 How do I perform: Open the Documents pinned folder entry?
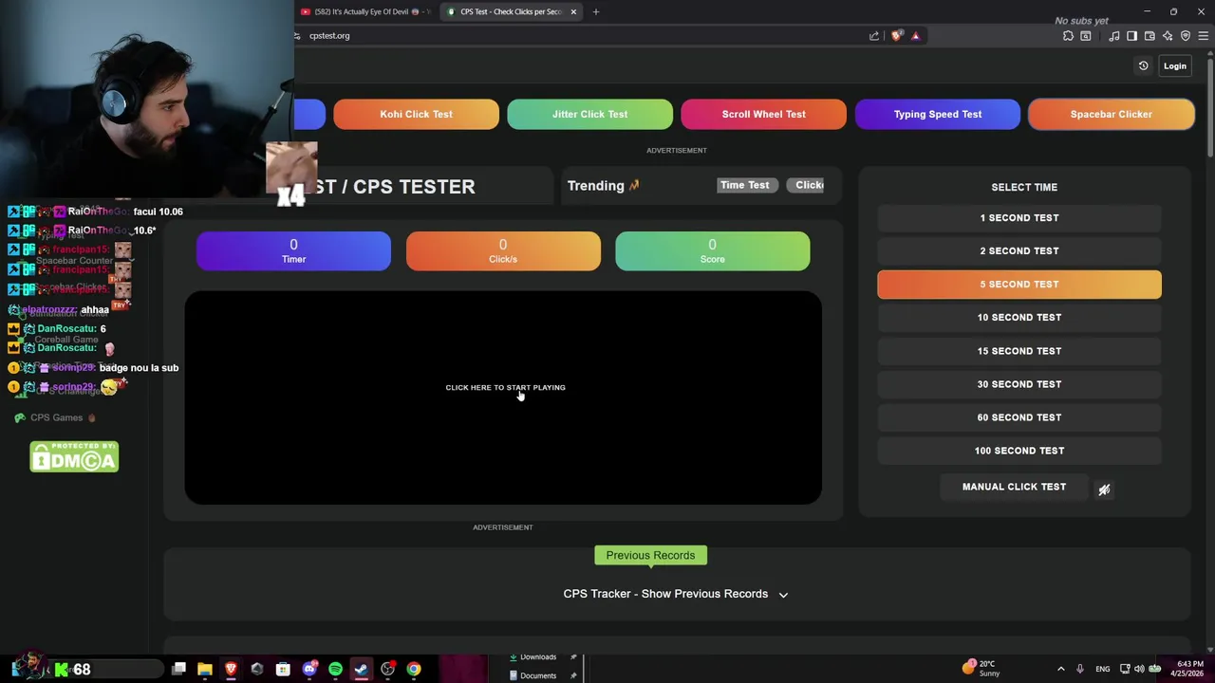[x=538, y=676]
